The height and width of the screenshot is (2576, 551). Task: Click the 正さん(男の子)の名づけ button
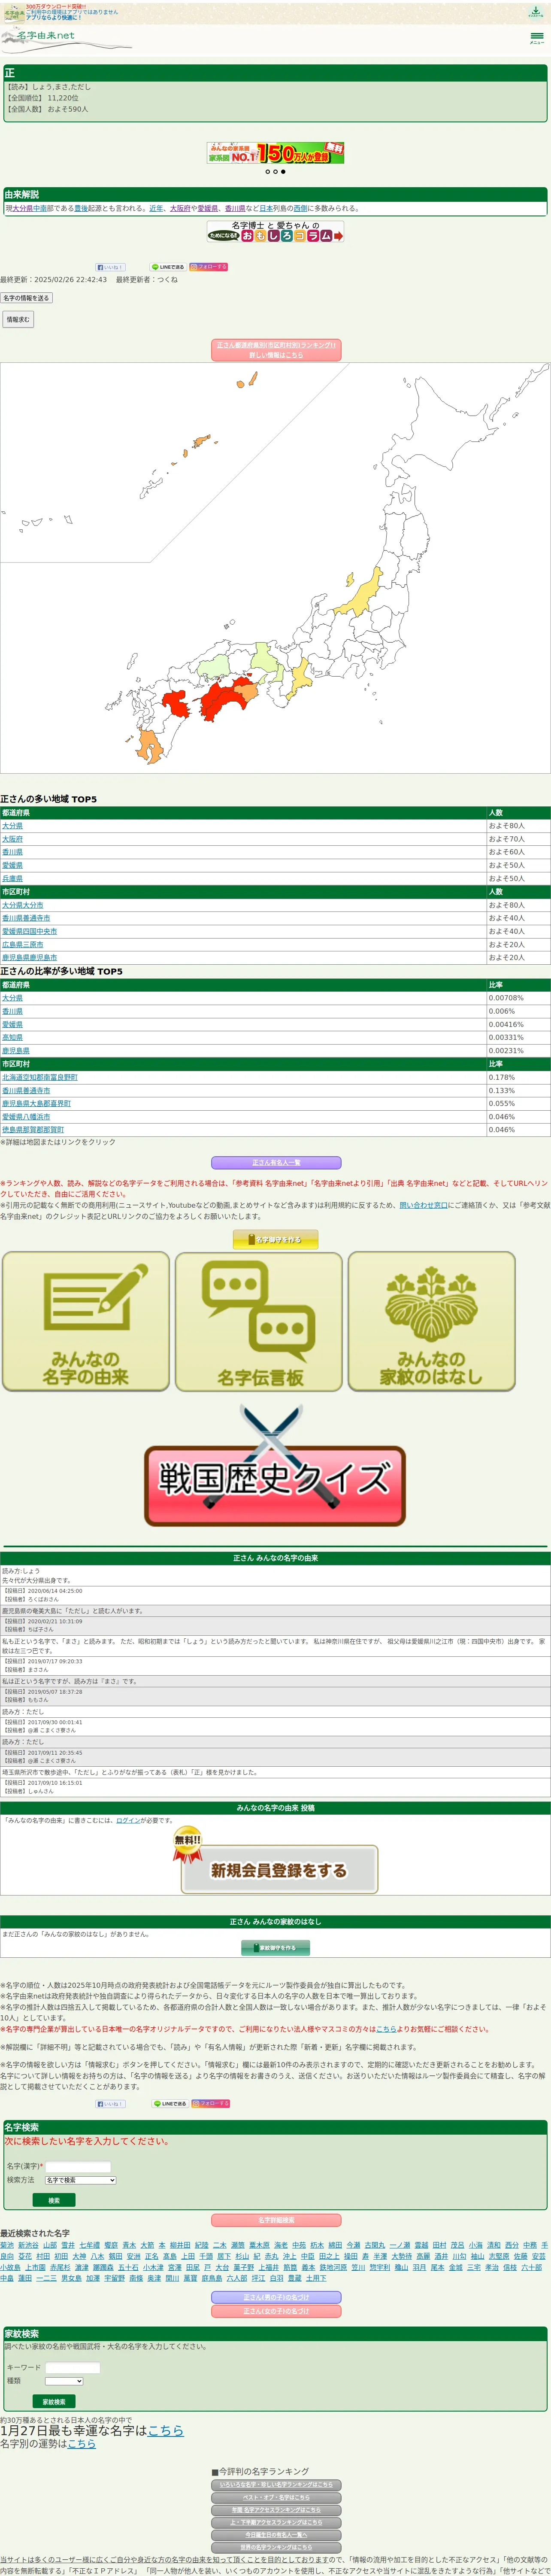point(276,2297)
